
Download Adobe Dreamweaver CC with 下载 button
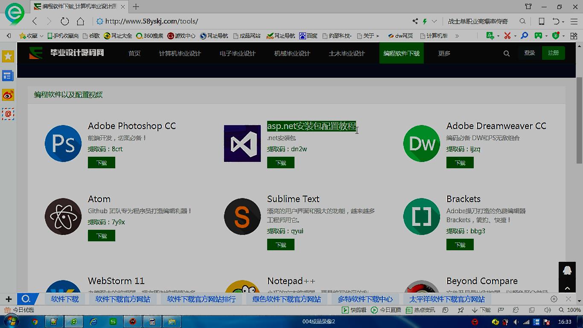460,163
